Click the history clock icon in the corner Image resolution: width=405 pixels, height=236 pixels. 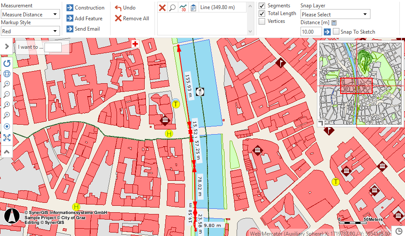click(399, 231)
